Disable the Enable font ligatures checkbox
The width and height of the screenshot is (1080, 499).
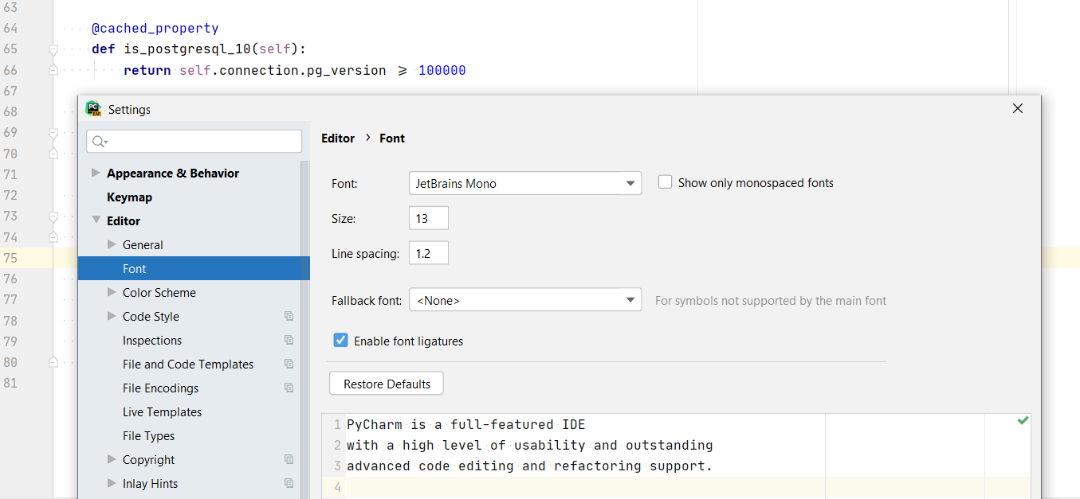pos(340,340)
